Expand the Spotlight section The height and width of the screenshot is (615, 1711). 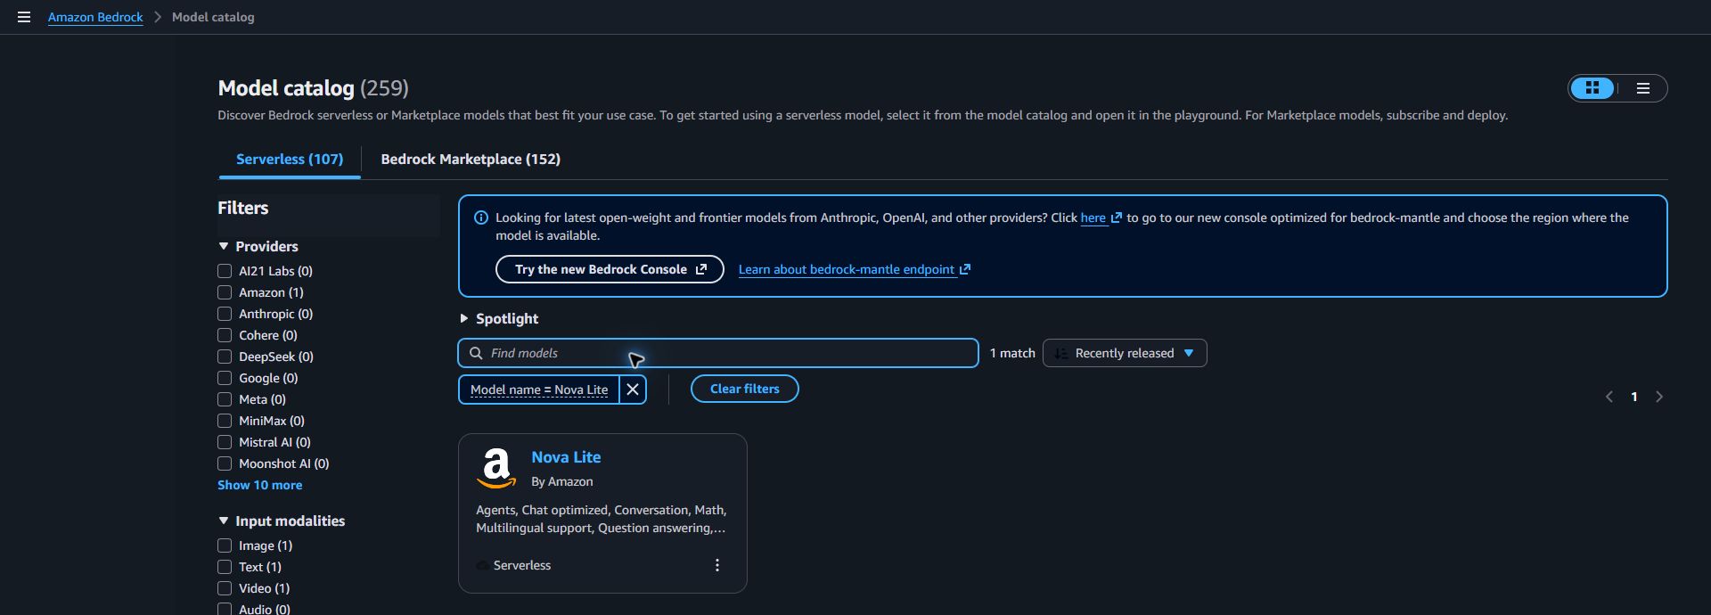(463, 318)
